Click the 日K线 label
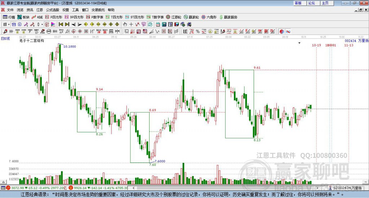 tap(5, 38)
